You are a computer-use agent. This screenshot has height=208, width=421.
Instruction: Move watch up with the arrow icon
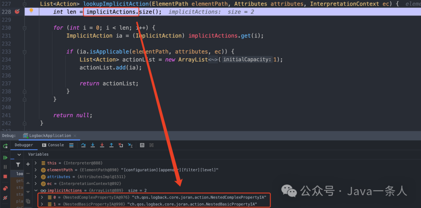[28, 183]
